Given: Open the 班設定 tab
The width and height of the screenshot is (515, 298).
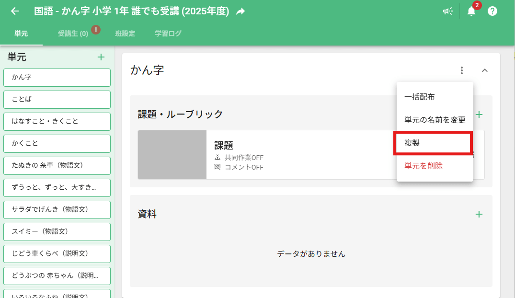Looking at the screenshot, I should pos(125,34).
